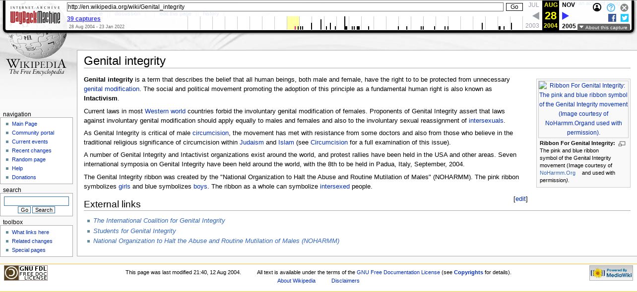
Task: Close the Wayback toolbar with the X icon
Action: [624, 7]
